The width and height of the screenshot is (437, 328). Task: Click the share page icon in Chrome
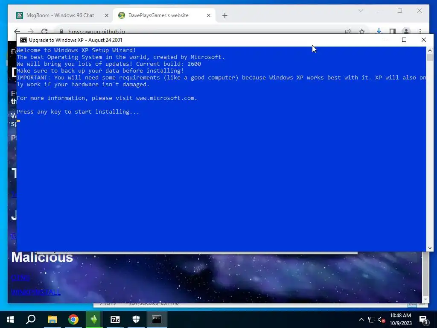point(348,32)
